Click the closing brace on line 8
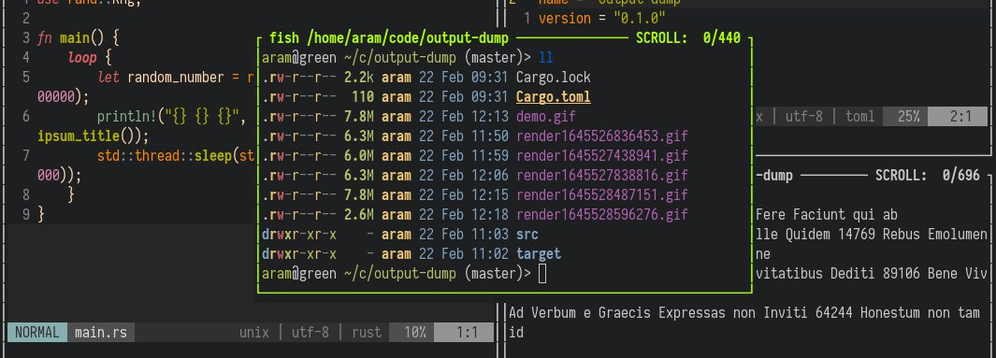 coord(70,194)
